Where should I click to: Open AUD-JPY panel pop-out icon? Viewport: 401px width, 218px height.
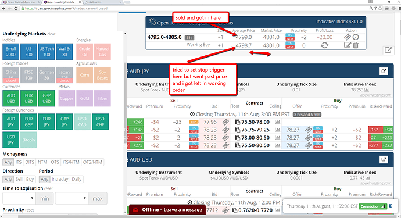click(384, 72)
